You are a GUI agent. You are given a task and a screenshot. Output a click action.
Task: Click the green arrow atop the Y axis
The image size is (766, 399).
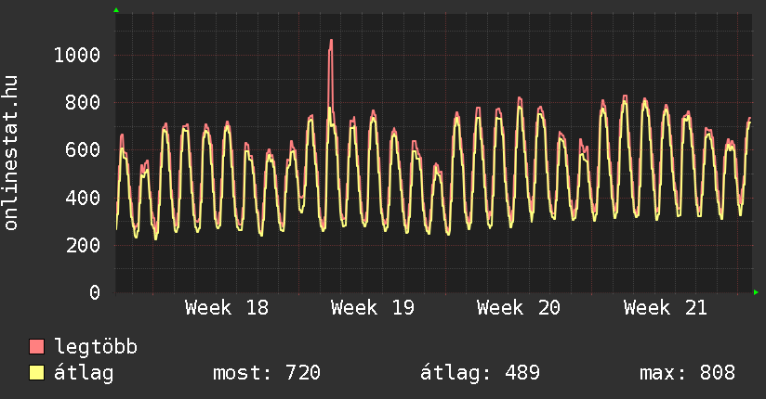point(116,10)
